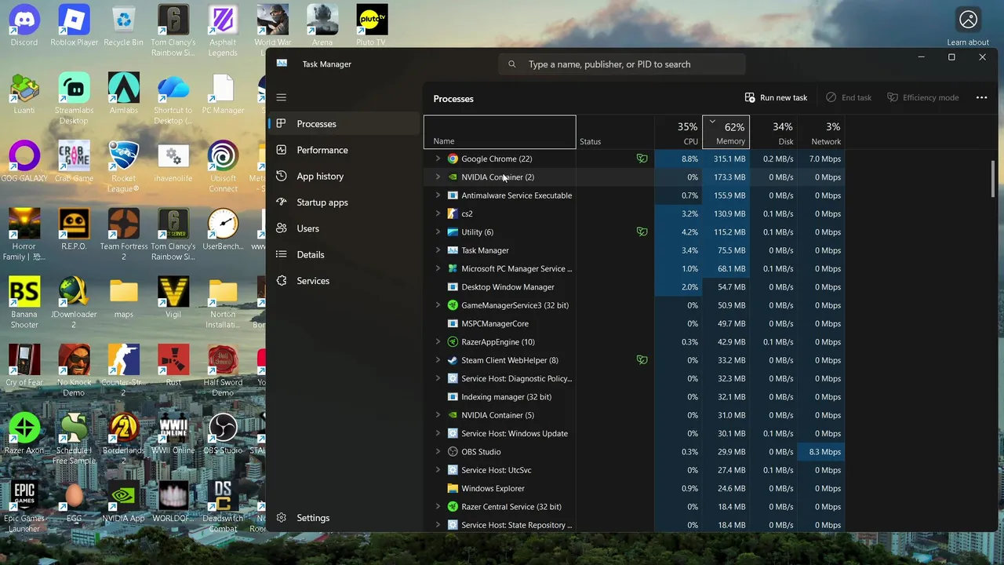This screenshot has width=1004, height=565.
Task: Click the Services icon in the sidebar
Action: coord(282,281)
